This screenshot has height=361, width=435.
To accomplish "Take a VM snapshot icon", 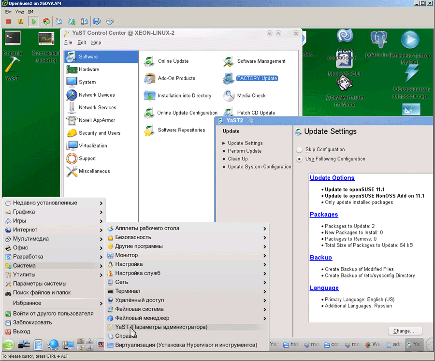I will [59, 21].
